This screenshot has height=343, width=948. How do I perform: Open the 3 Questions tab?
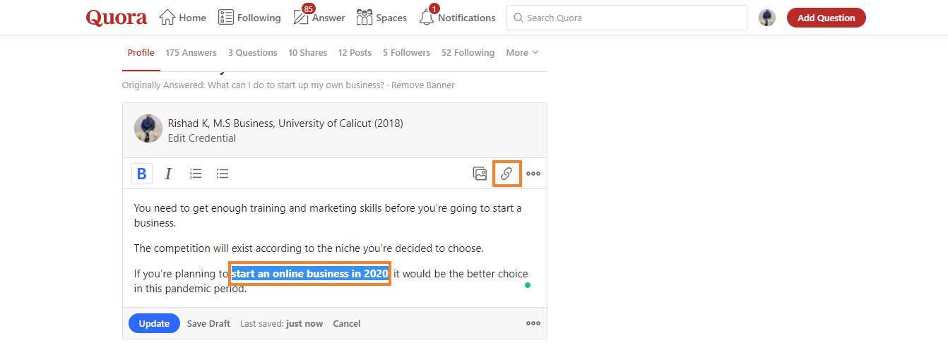[253, 52]
